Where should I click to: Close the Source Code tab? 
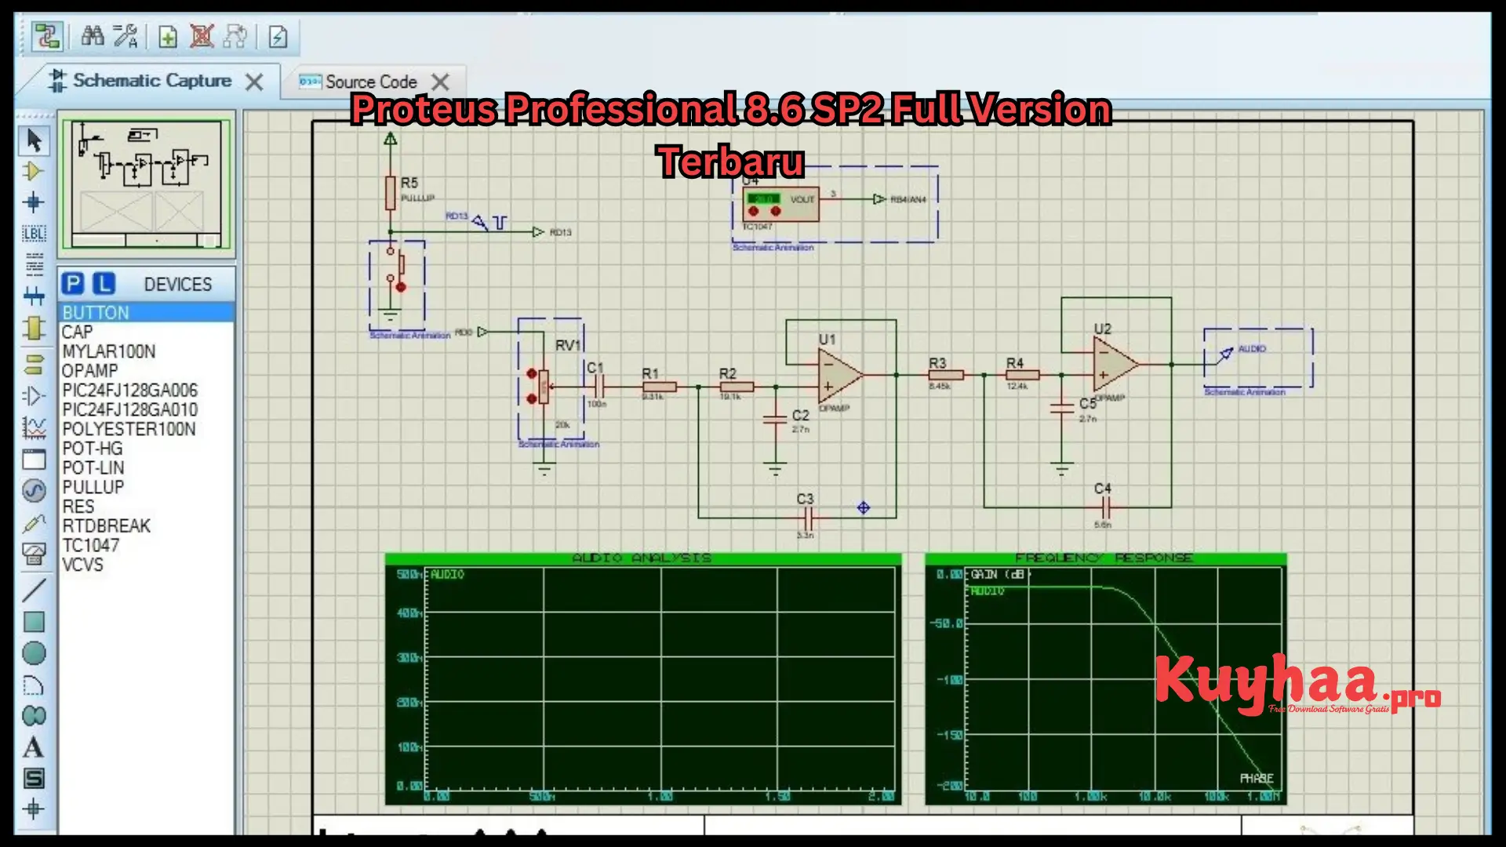tap(441, 82)
